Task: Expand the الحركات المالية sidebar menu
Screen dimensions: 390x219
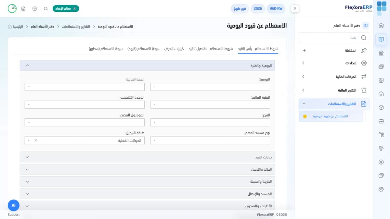Action: pos(334,77)
